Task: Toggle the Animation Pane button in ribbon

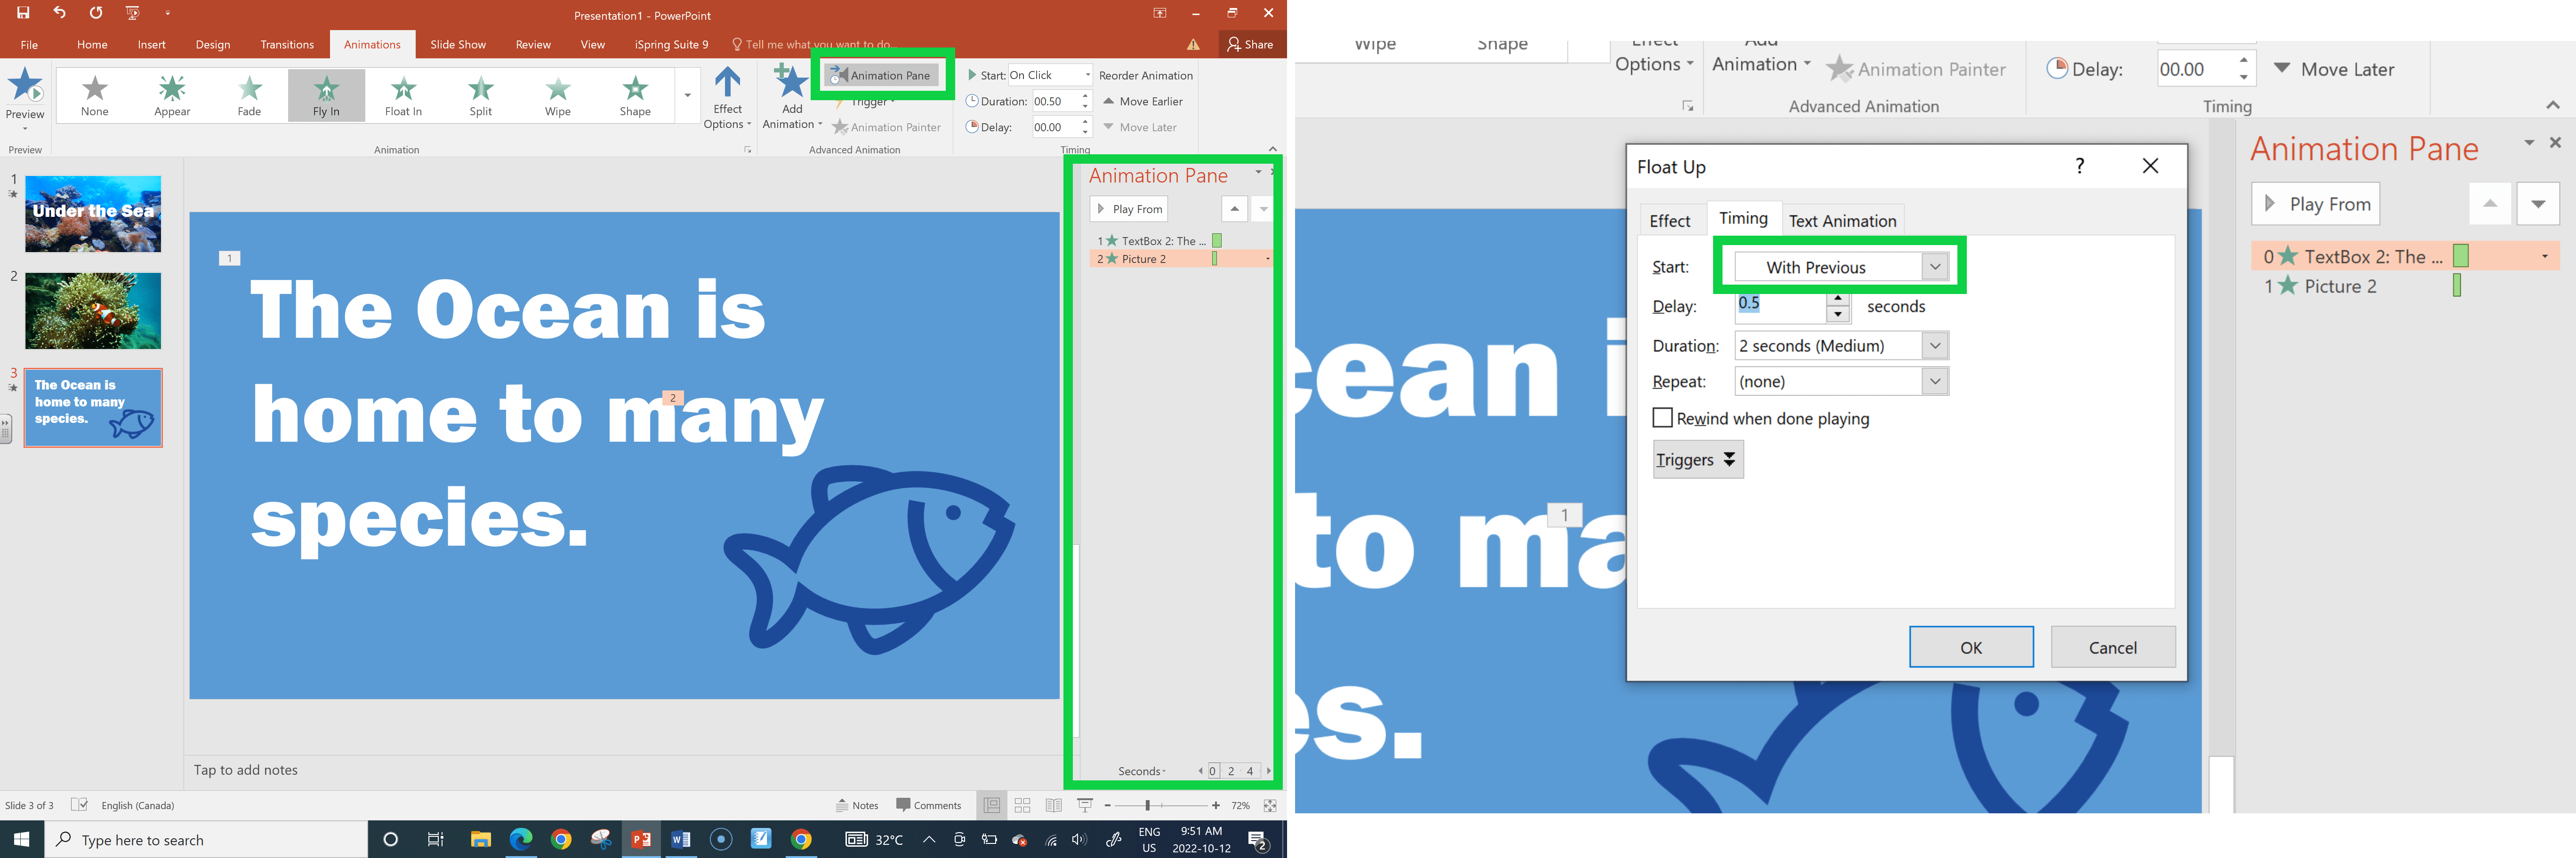Action: 881,75
